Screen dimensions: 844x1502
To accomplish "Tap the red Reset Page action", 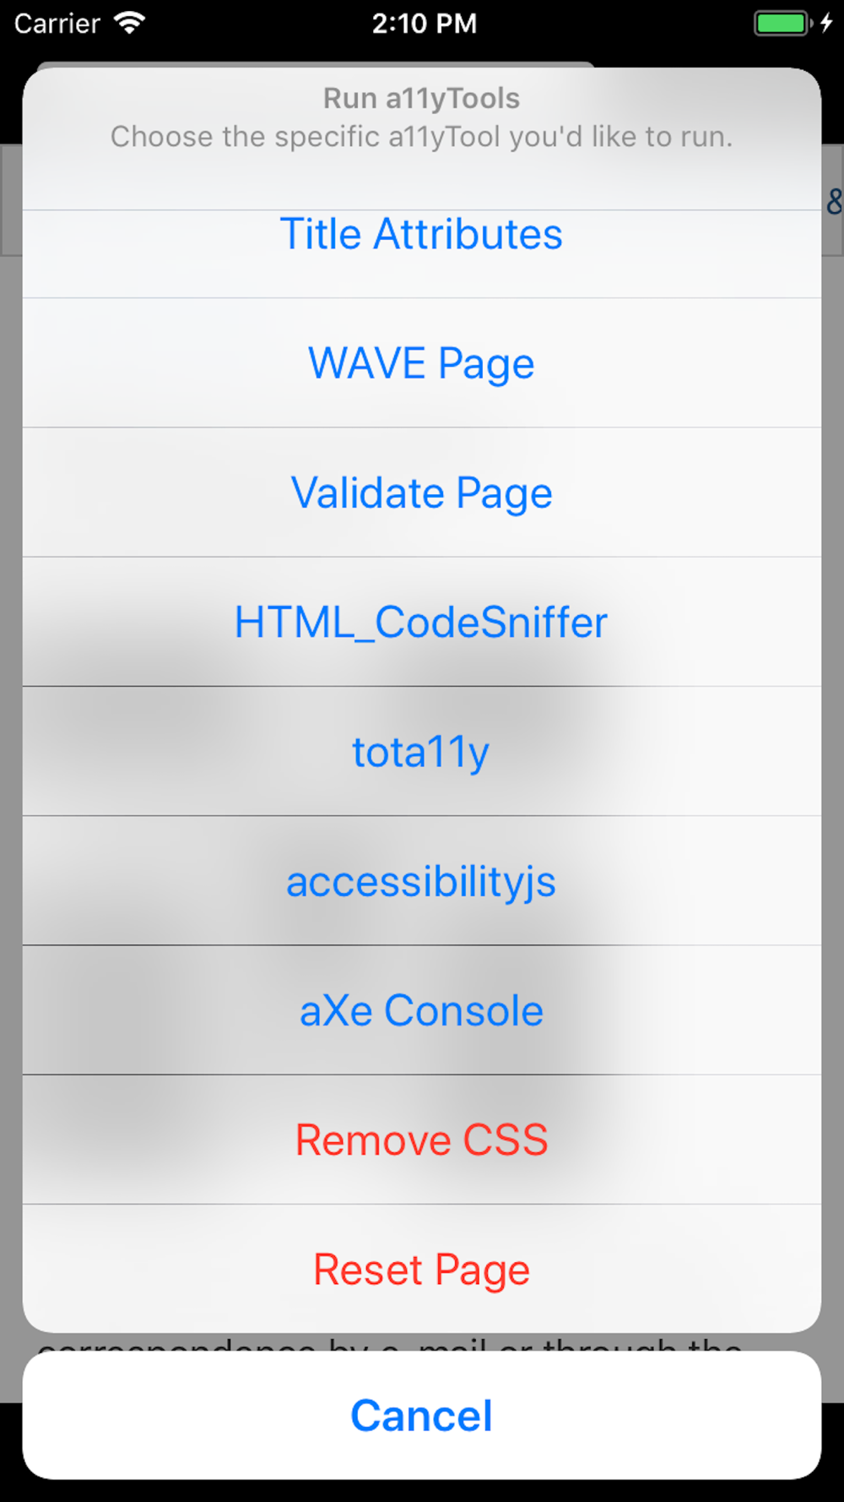I will click(x=421, y=1269).
